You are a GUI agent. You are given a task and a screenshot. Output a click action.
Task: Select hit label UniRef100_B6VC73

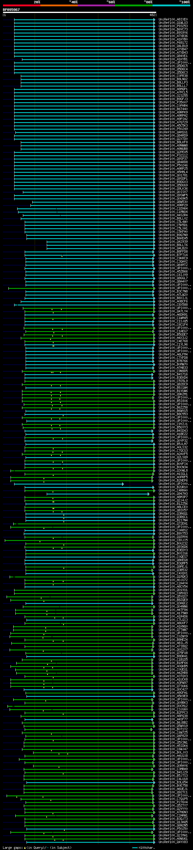(173, 29)
